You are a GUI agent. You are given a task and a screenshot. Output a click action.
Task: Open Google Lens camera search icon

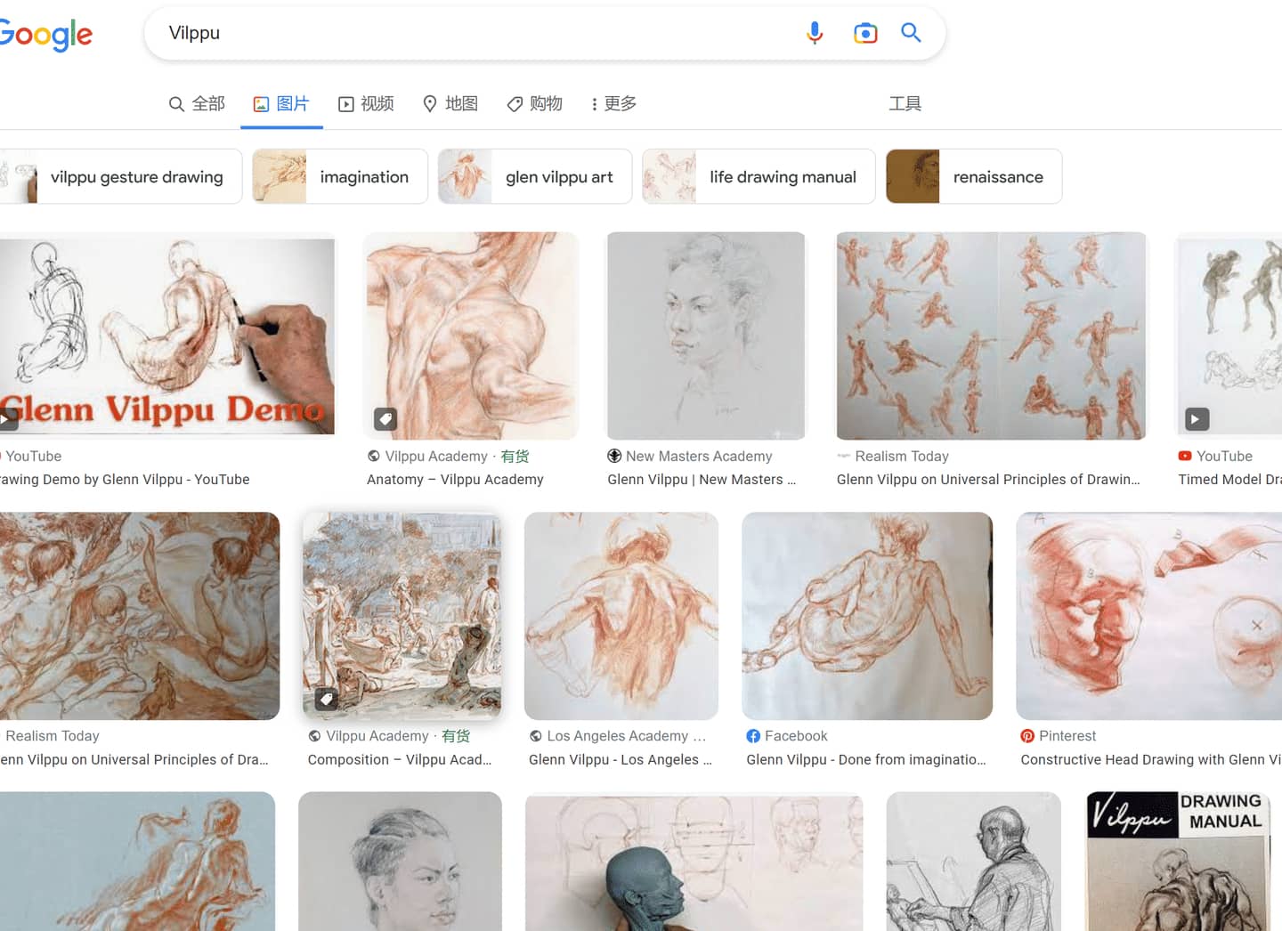865,33
